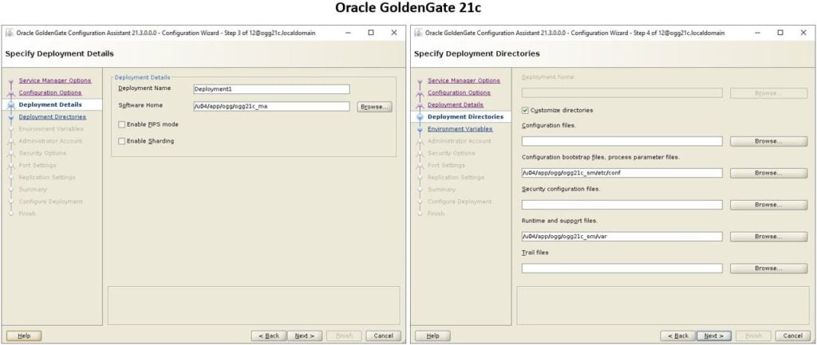Click into the Deployment Name text field
The width and height of the screenshot is (817, 345).
click(271, 89)
